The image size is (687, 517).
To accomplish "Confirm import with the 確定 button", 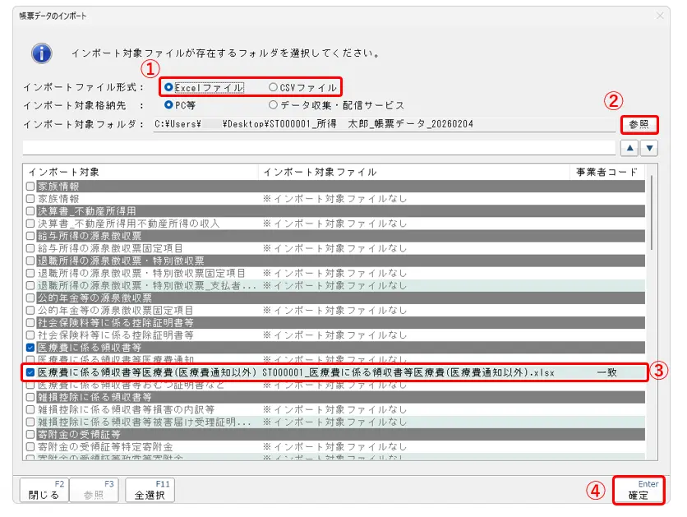I will [x=638, y=491].
